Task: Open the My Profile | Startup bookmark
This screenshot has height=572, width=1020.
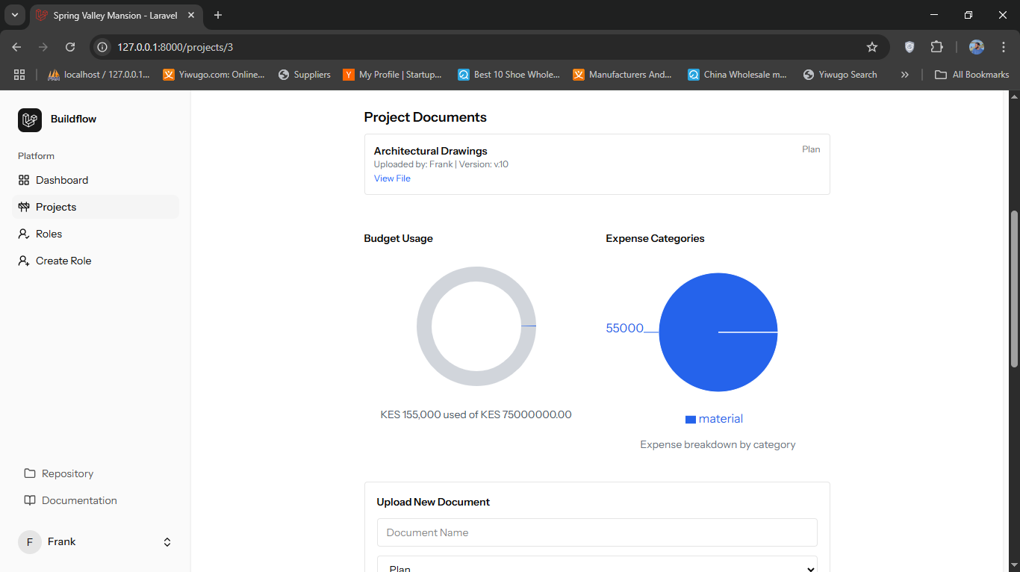Action: coord(393,75)
